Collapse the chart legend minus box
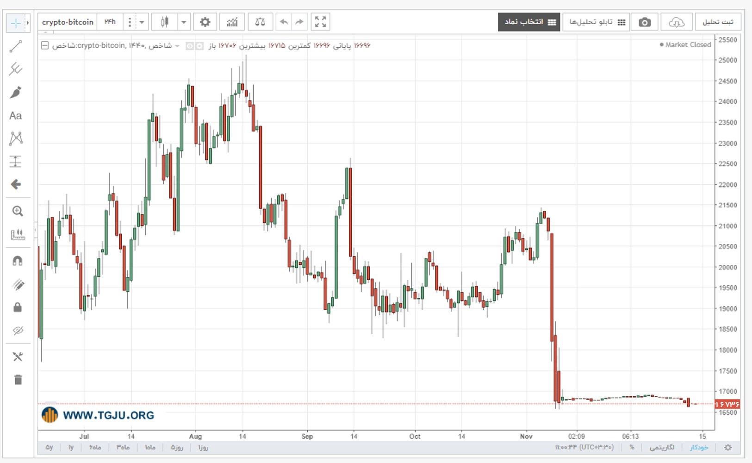Viewport: 752px width, 463px height. (x=45, y=45)
